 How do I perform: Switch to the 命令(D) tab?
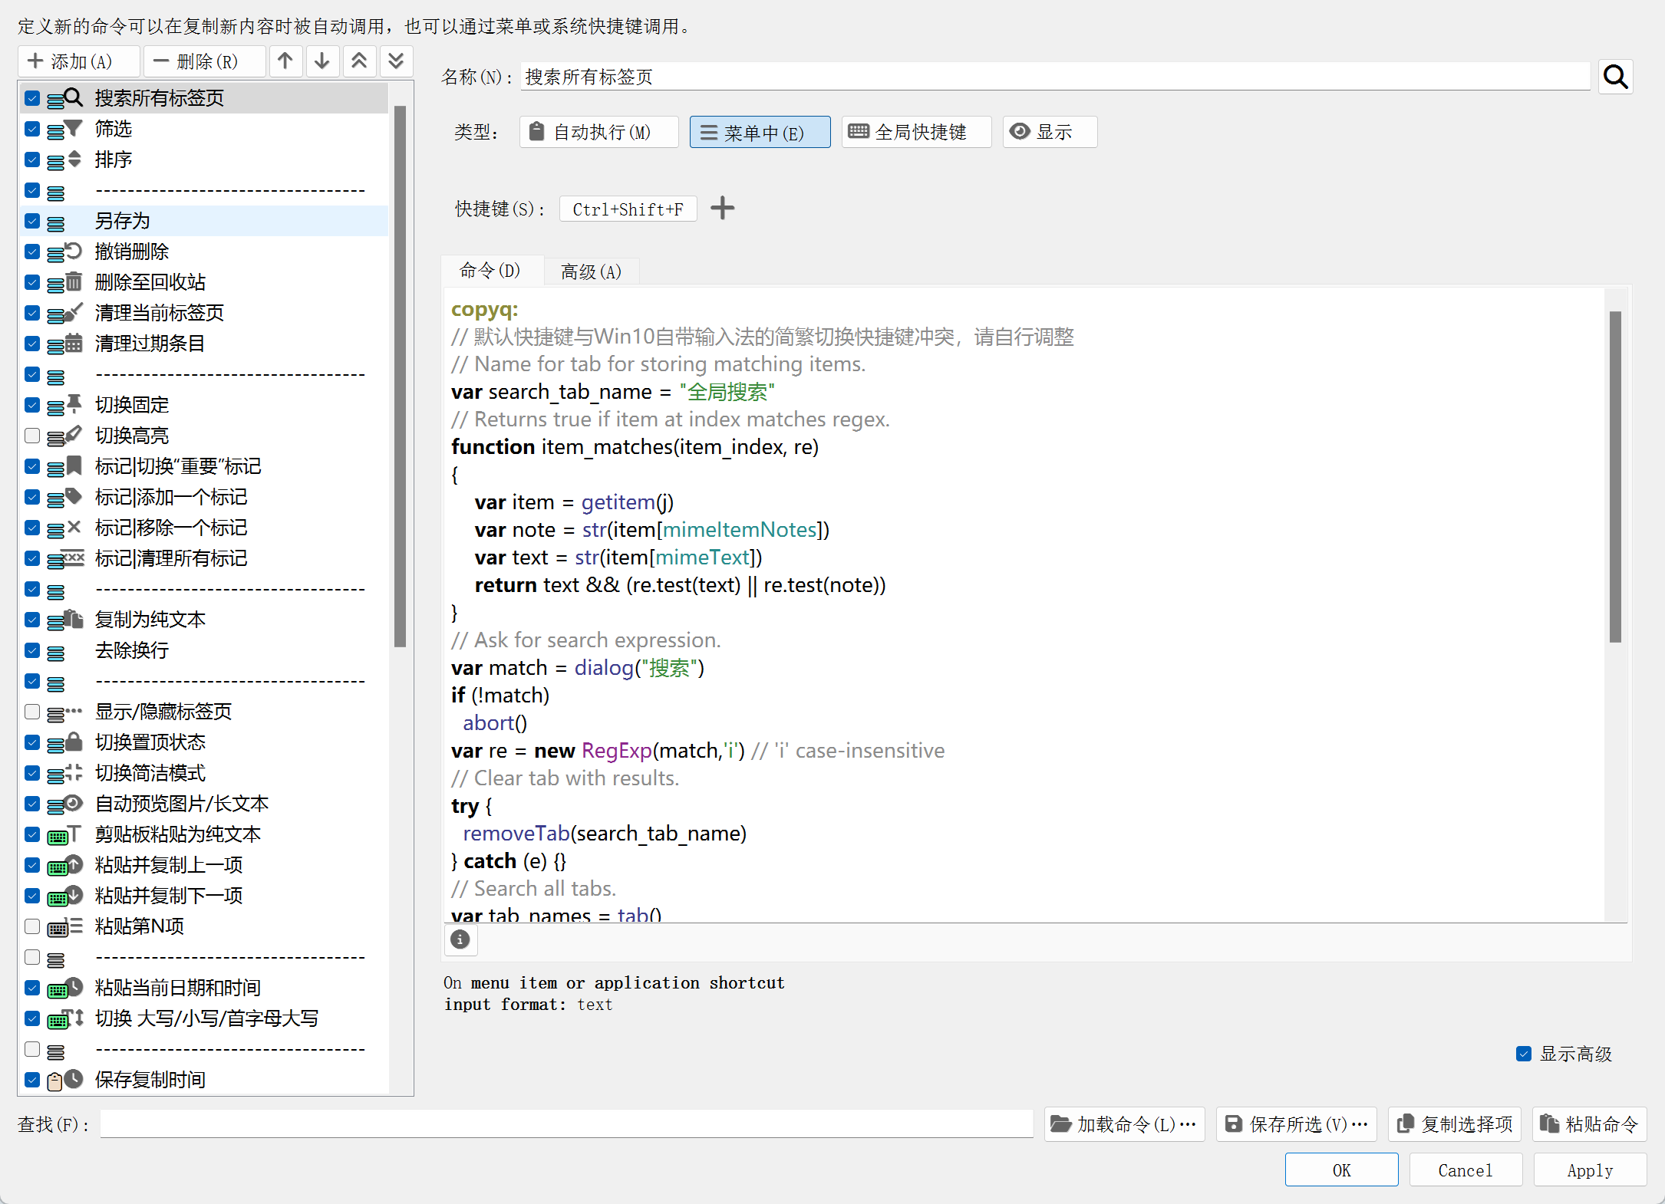coord(490,271)
